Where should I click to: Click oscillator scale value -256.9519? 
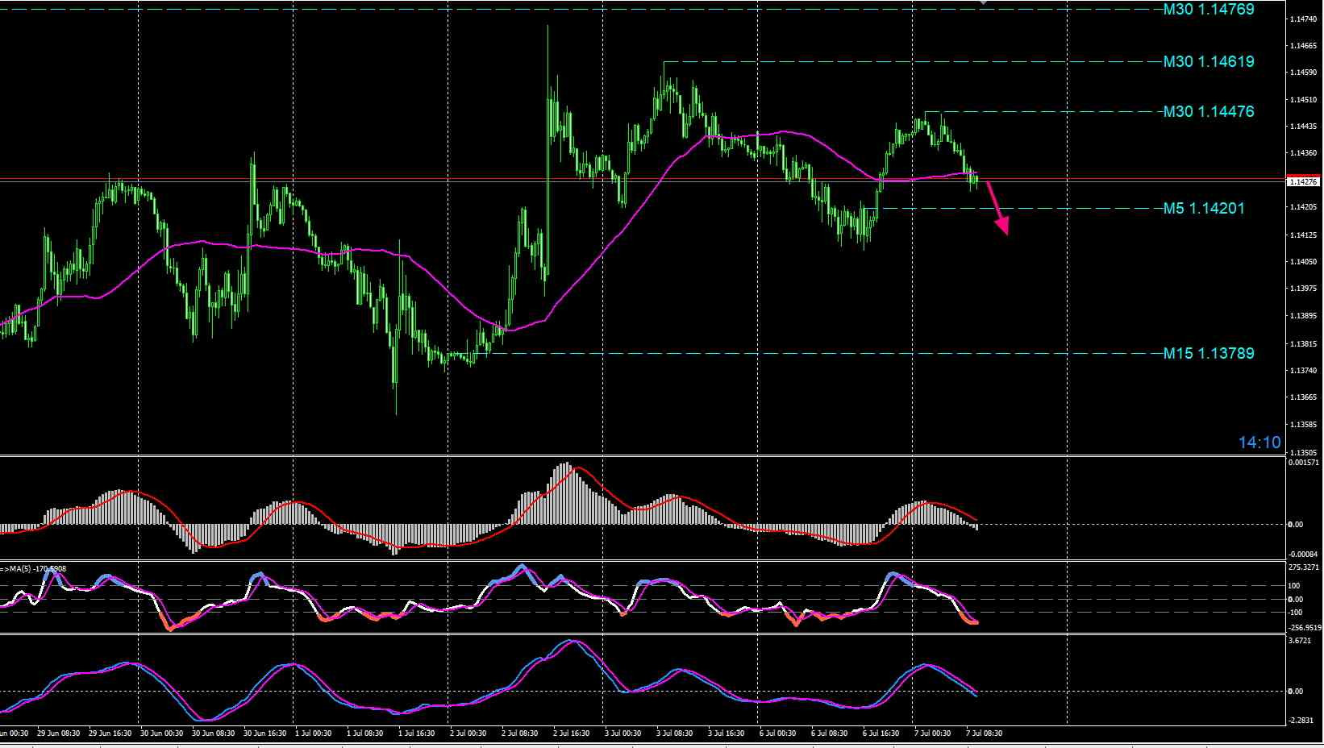click(x=1305, y=626)
